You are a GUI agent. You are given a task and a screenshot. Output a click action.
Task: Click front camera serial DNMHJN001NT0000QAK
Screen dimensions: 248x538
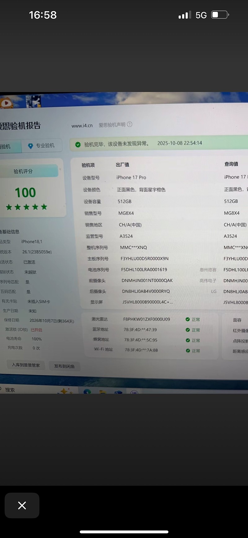tap(147, 280)
